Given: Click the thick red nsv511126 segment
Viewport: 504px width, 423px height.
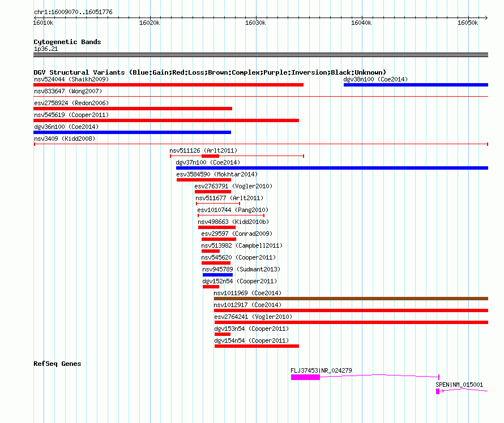Looking at the screenshot, I should coord(210,156).
